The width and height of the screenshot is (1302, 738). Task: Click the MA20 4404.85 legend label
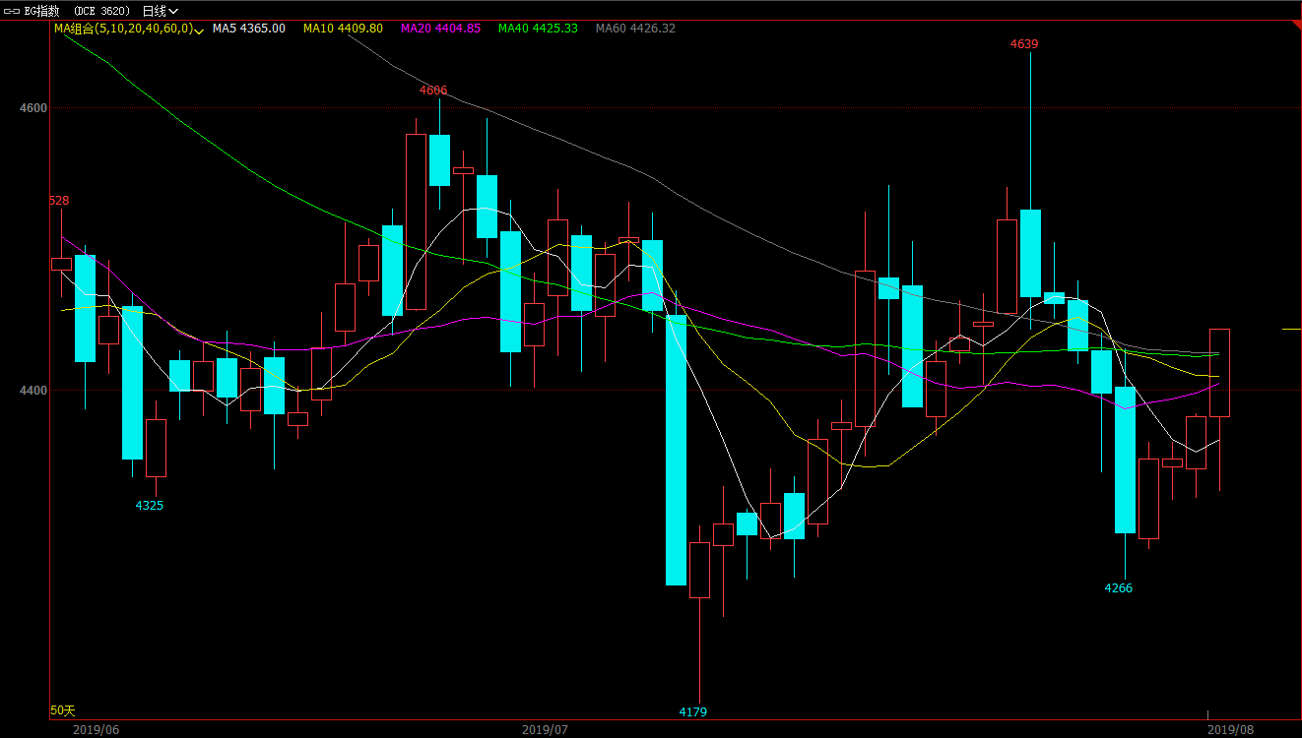pyautogui.click(x=440, y=29)
